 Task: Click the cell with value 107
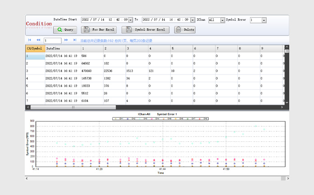(x=114, y=101)
